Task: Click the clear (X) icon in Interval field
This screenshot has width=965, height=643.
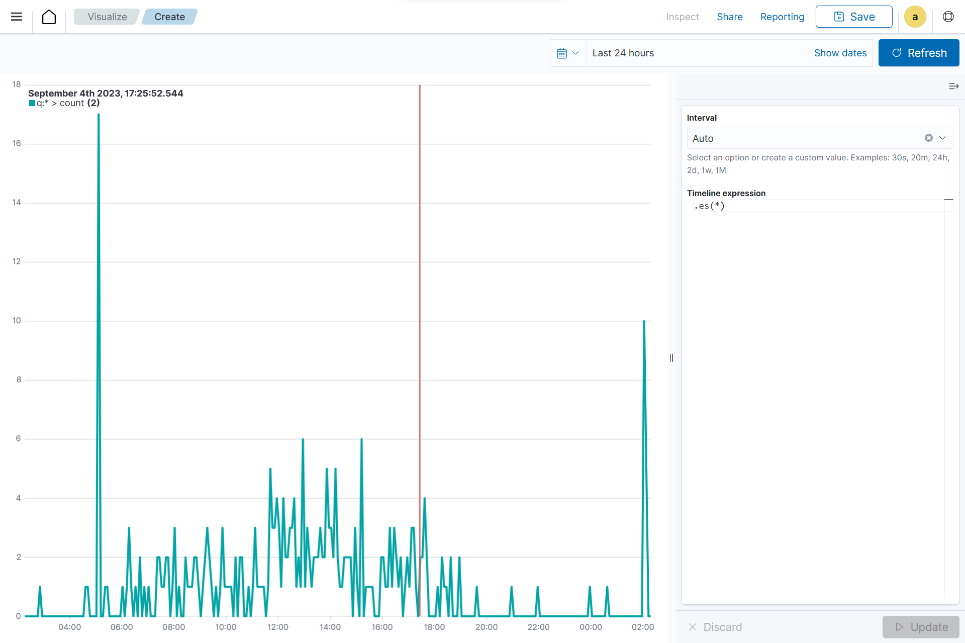Action: (928, 138)
